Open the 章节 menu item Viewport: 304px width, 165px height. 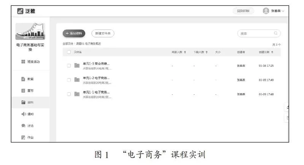click(x=30, y=90)
